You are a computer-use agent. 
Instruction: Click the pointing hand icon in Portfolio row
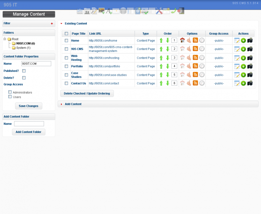click(189, 66)
